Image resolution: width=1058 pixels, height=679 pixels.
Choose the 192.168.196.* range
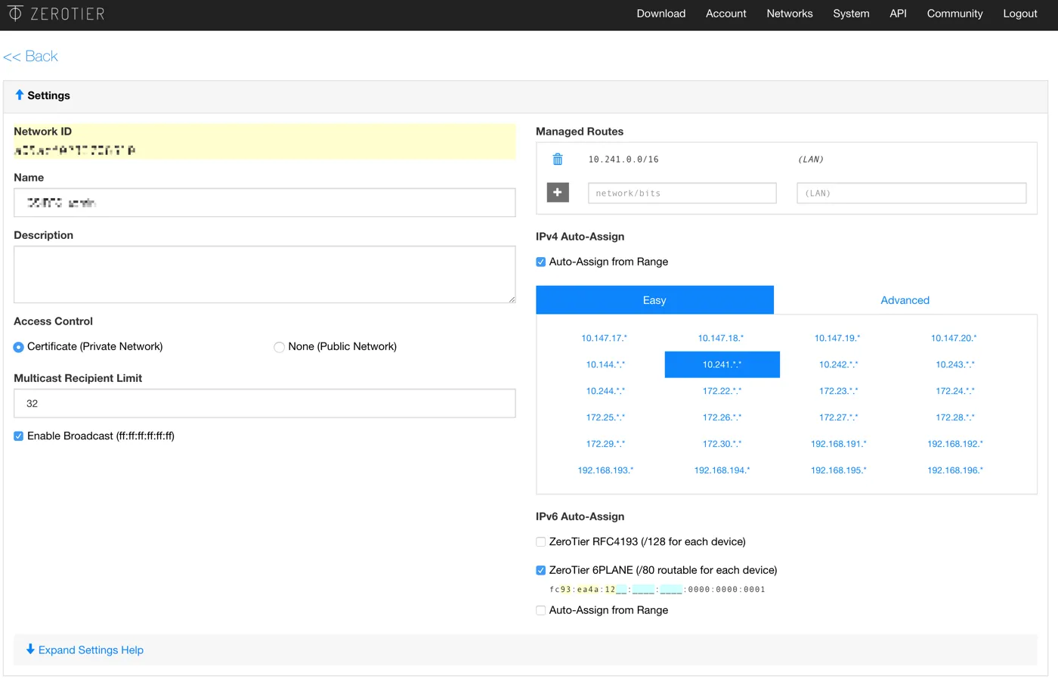955,470
